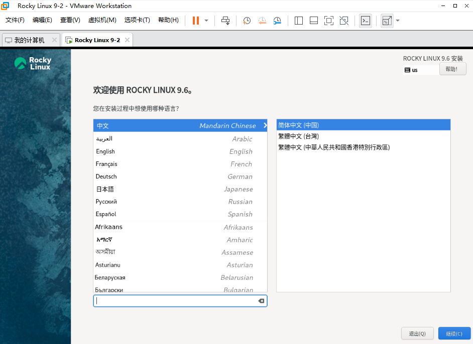Image resolution: width=473 pixels, height=344 pixels.
Task: Open the stretch mode dropdown arrow
Action: 397,21
